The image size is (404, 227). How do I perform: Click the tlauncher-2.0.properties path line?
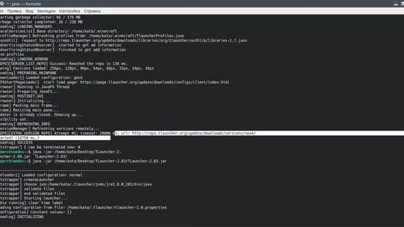click(83, 207)
